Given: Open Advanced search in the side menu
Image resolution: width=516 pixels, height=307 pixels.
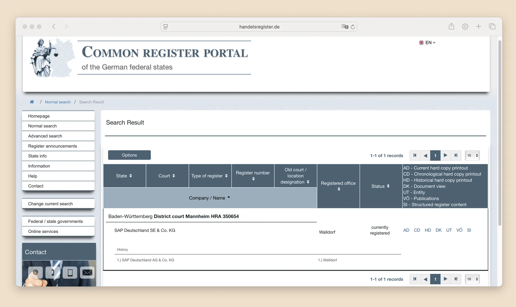Looking at the screenshot, I should point(58,136).
